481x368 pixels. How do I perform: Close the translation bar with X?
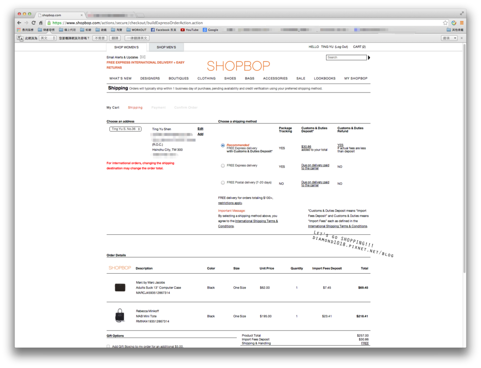462,38
